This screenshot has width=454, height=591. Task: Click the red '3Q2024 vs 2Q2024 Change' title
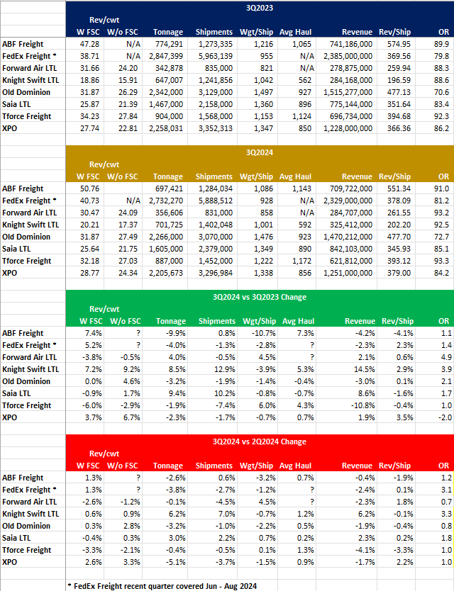pos(259,441)
